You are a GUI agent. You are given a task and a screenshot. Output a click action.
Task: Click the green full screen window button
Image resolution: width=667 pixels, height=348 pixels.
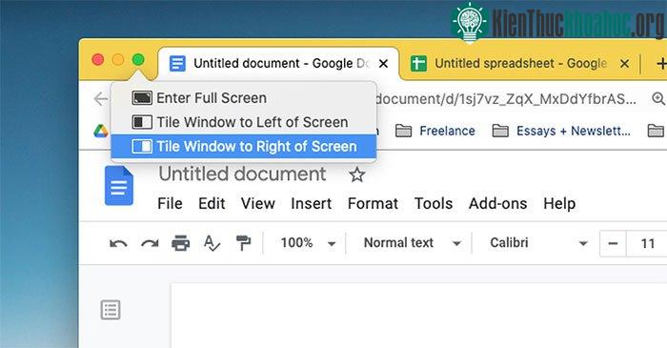[138, 59]
